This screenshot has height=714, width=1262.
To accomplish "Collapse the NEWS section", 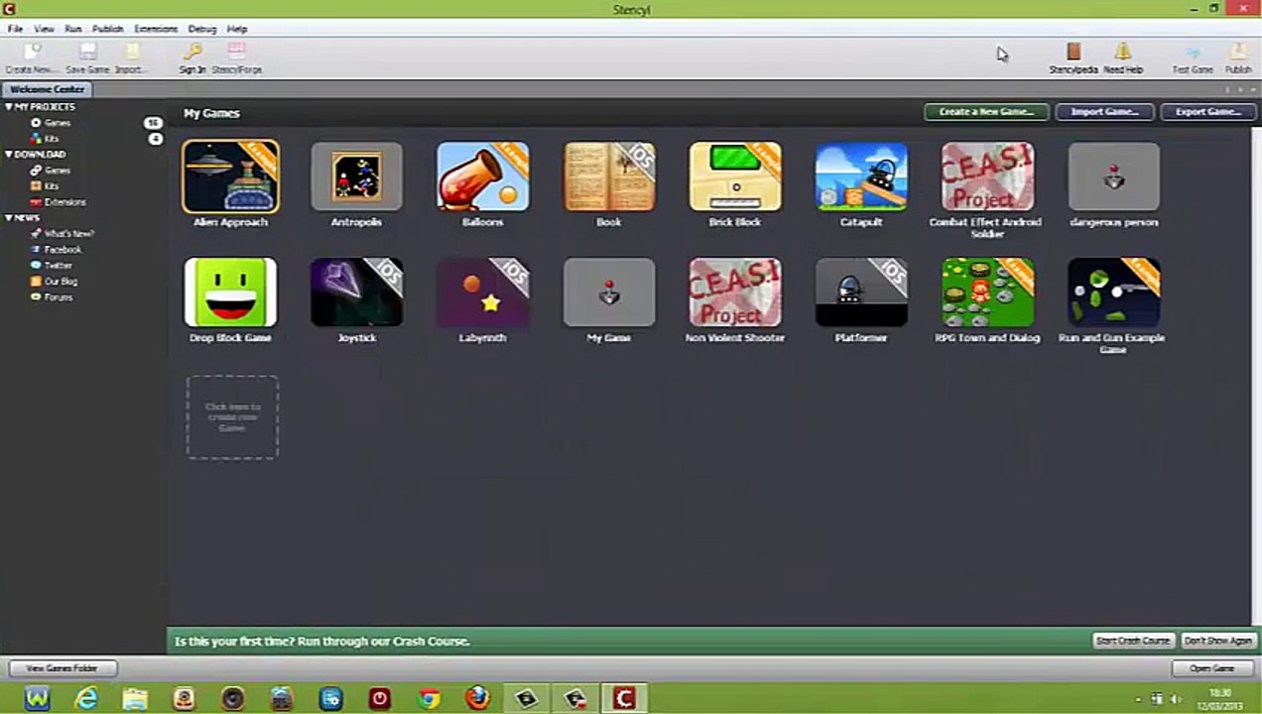I will coord(10,218).
